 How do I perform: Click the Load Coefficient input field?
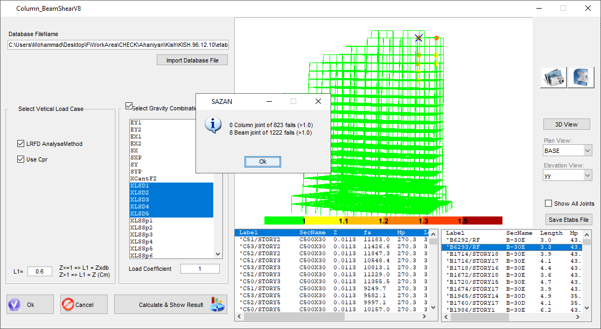click(x=200, y=269)
